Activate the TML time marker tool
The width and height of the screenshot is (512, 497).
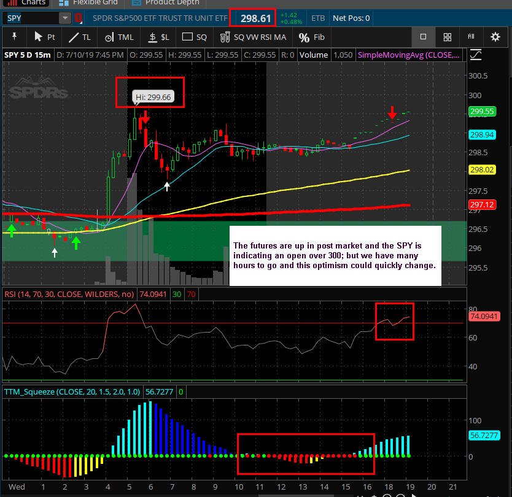(x=119, y=37)
